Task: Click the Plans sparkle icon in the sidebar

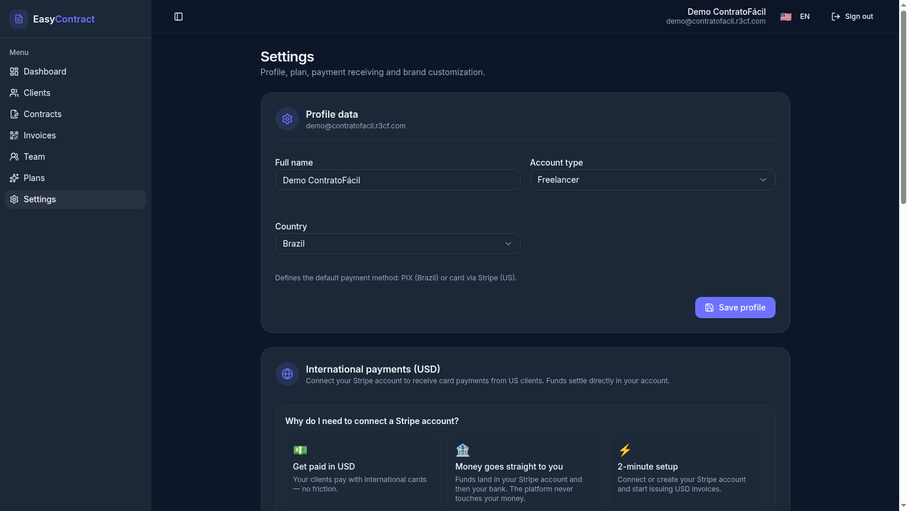Action: pos(14,178)
